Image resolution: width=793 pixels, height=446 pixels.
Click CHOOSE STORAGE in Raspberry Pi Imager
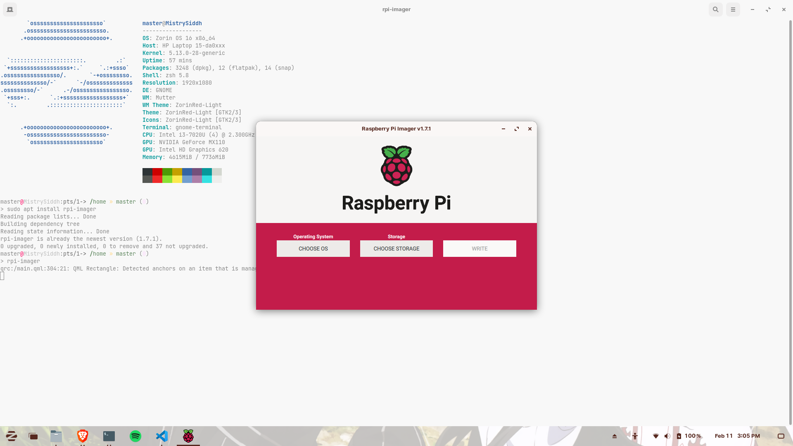396,249
